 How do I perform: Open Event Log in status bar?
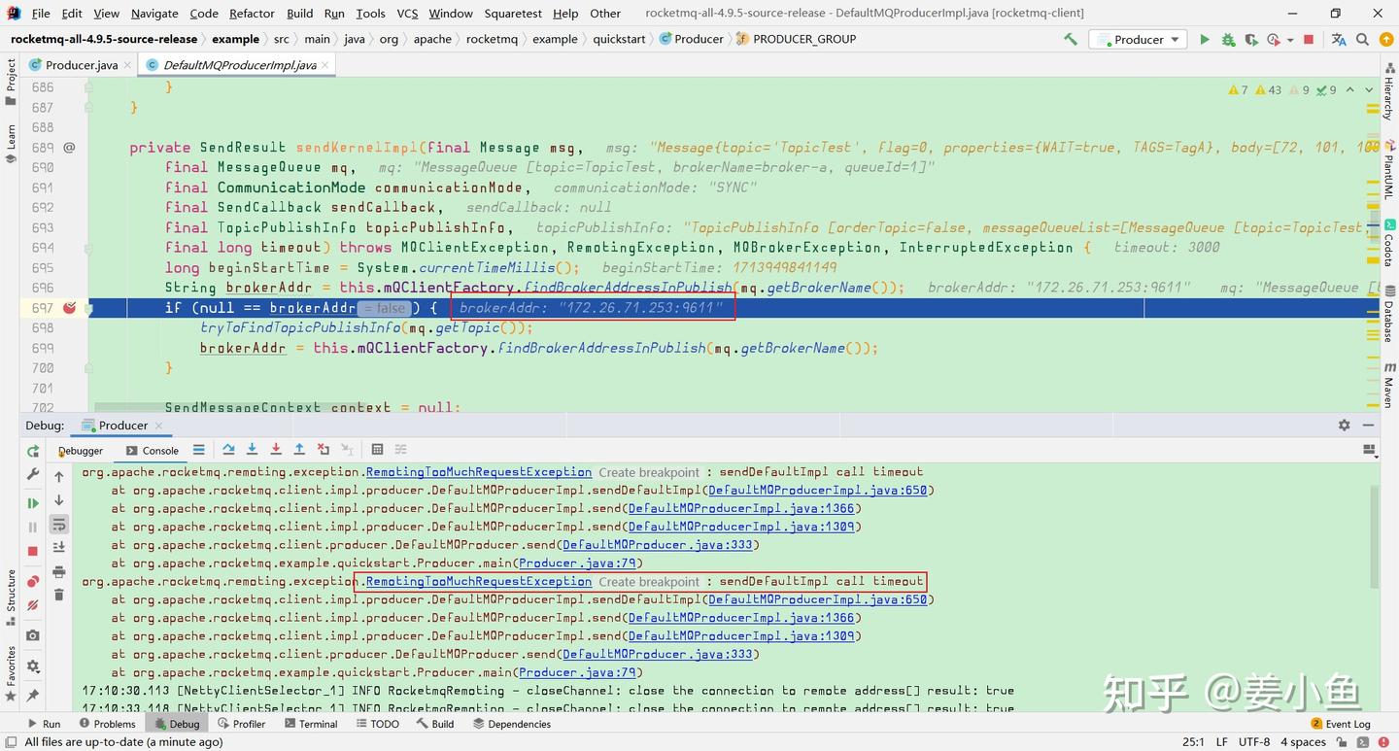pos(1341,724)
